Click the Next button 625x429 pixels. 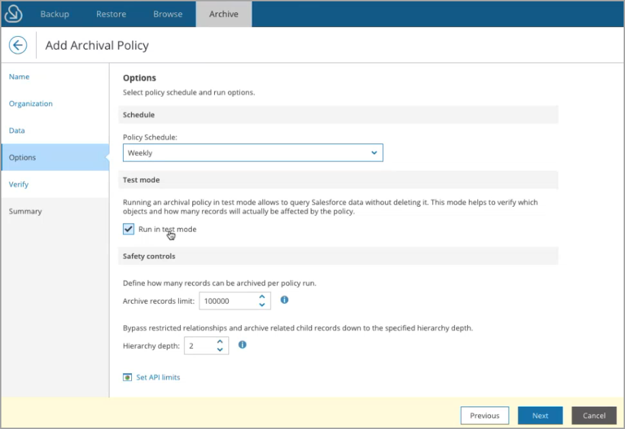(x=540, y=415)
